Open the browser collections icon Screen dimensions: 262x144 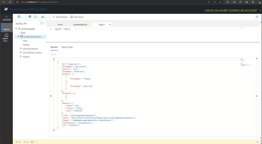247,2
